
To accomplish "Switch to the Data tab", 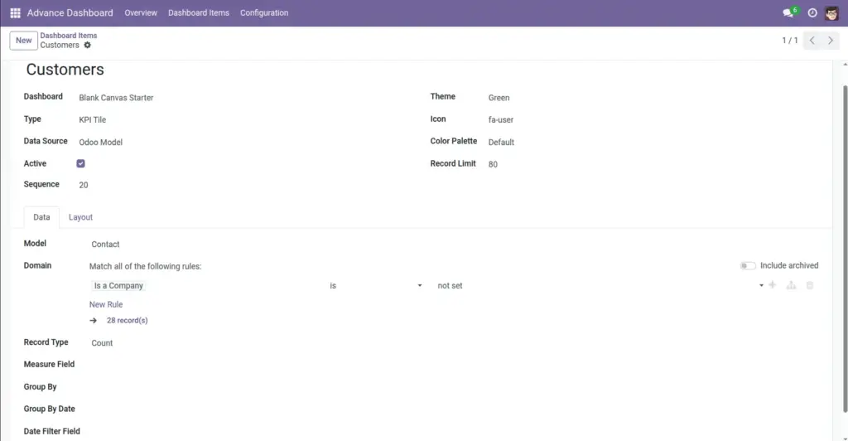I will (41, 217).
